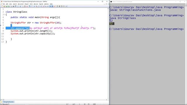
Task: Click the Save toolbar icon
Action: (6, 6)
